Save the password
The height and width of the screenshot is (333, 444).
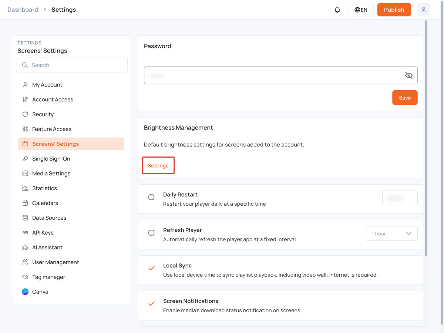coord(405,98)
